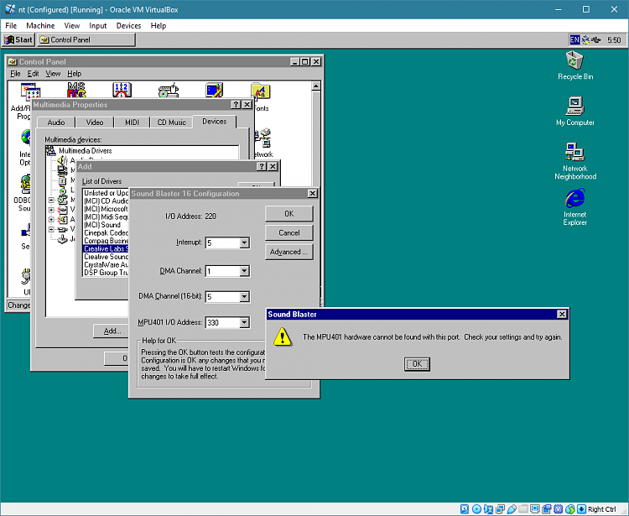Click the Control Panel scrollbar up arrow

[315, 86]
